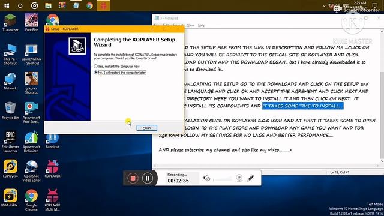384x216 pixels.
Task: Open Google Chrome desktop shortcut at bottom
Action: pyautogui.click(x=31, y=200)
